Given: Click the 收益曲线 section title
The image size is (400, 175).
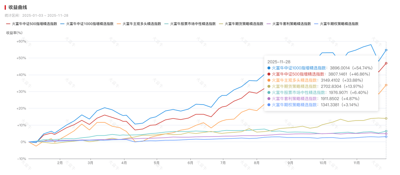Looking at the screenshot, I should pyautogui.click(x=18, y=7).
